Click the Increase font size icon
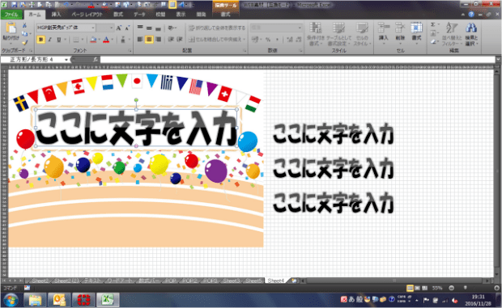Viewport: 502px width, 308px height. pyautogui.click(x=119, y=28)
